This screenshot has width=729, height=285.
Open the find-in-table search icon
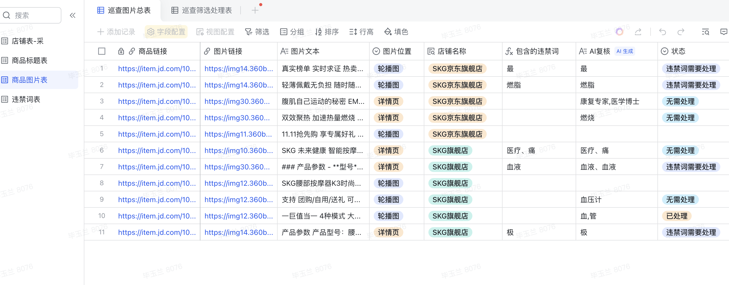[x=705, y=32]
